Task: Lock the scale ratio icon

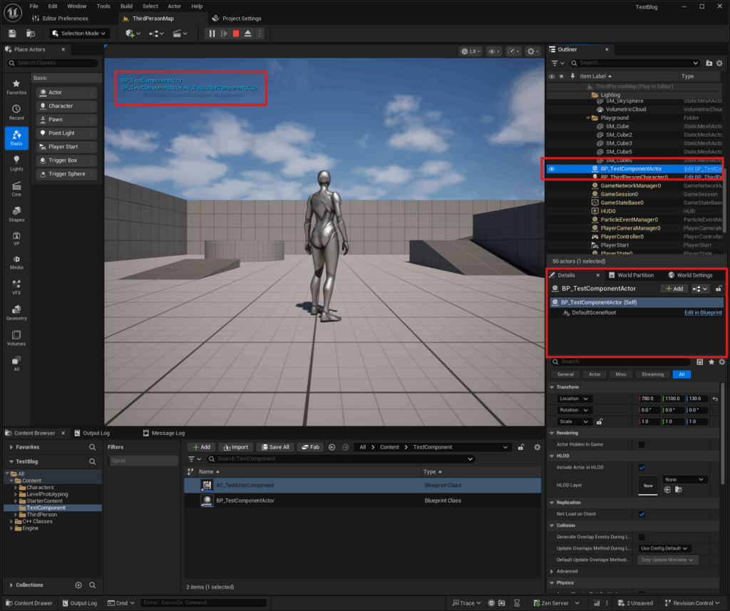Action: point(600,421)
